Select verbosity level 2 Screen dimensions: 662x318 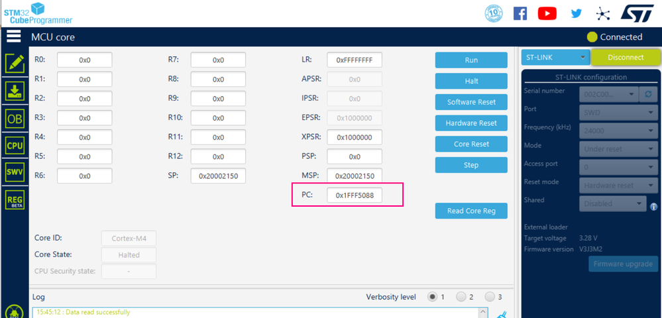(461, 296)
